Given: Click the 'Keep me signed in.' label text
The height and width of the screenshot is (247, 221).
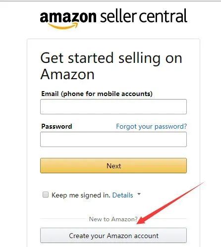Looking at the screenshot, I should point(81,195).
